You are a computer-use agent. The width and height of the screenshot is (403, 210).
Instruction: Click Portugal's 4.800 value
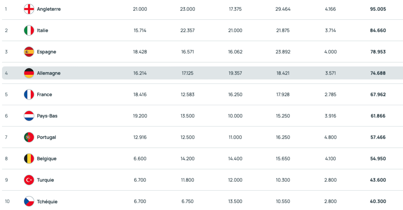(331, 137)
